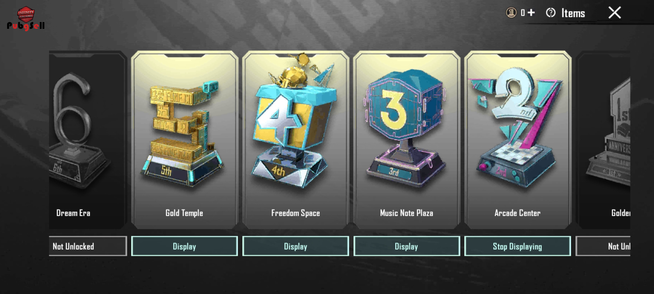Screen dimensions: 654x294
Task: Select the Arcade Center 2nd trophy
Action: click(x=518, y=140)
